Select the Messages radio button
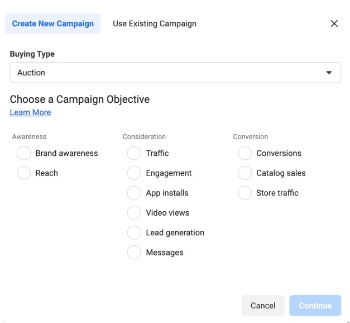 point(135,253)
